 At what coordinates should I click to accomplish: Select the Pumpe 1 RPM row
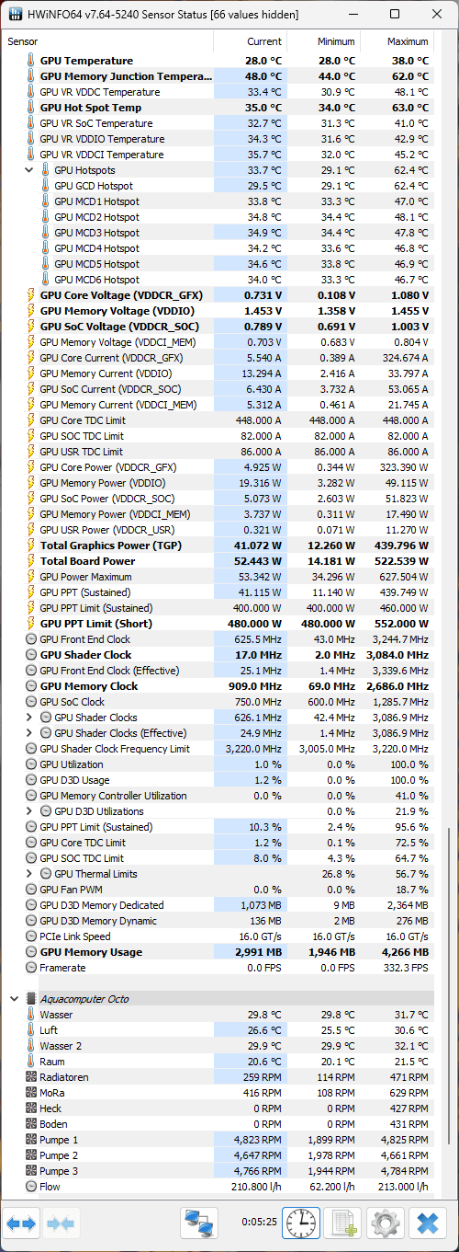(218, 1140)
